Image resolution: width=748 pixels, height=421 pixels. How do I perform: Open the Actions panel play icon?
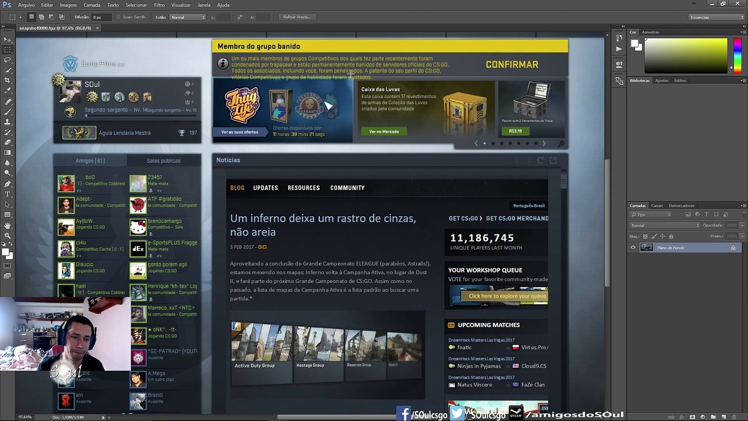click(x=619, y=49)
